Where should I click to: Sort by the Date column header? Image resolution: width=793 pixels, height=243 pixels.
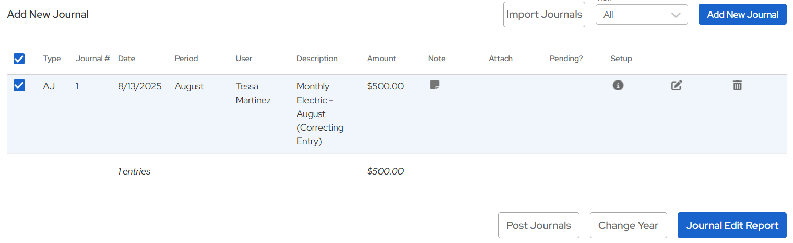click(x=126, y=59)
